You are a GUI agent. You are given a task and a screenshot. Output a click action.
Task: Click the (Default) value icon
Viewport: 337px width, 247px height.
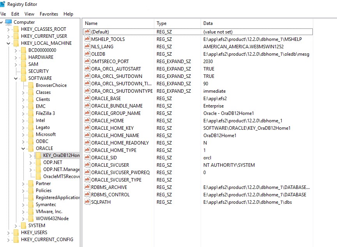87,32
